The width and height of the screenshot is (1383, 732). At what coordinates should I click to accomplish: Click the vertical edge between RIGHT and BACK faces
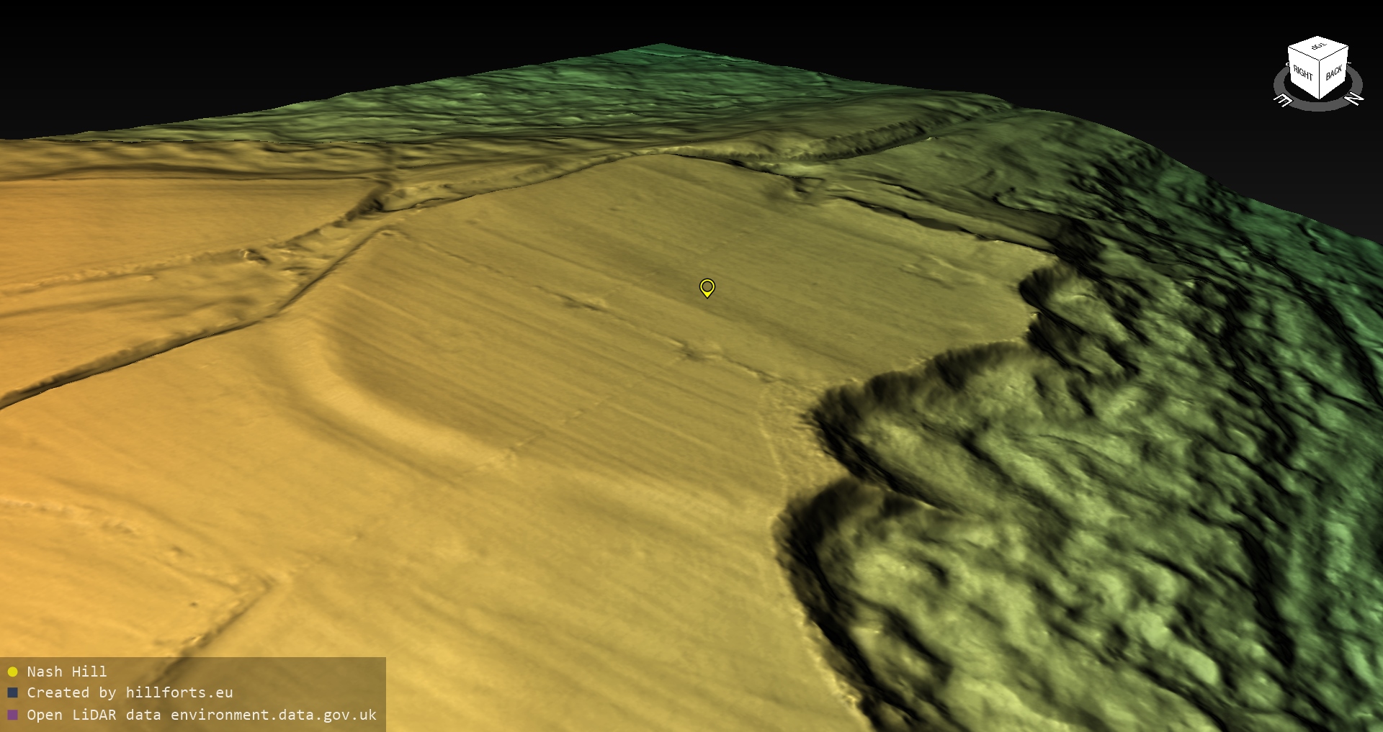pos(1319,81)
